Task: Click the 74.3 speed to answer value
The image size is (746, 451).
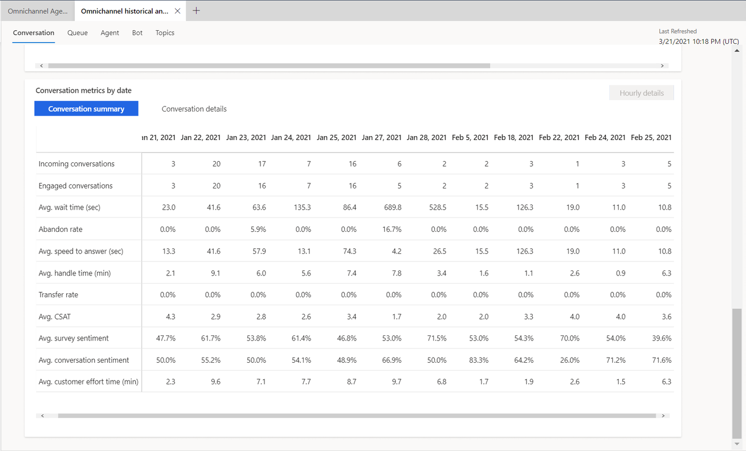Action: point(349,251)
